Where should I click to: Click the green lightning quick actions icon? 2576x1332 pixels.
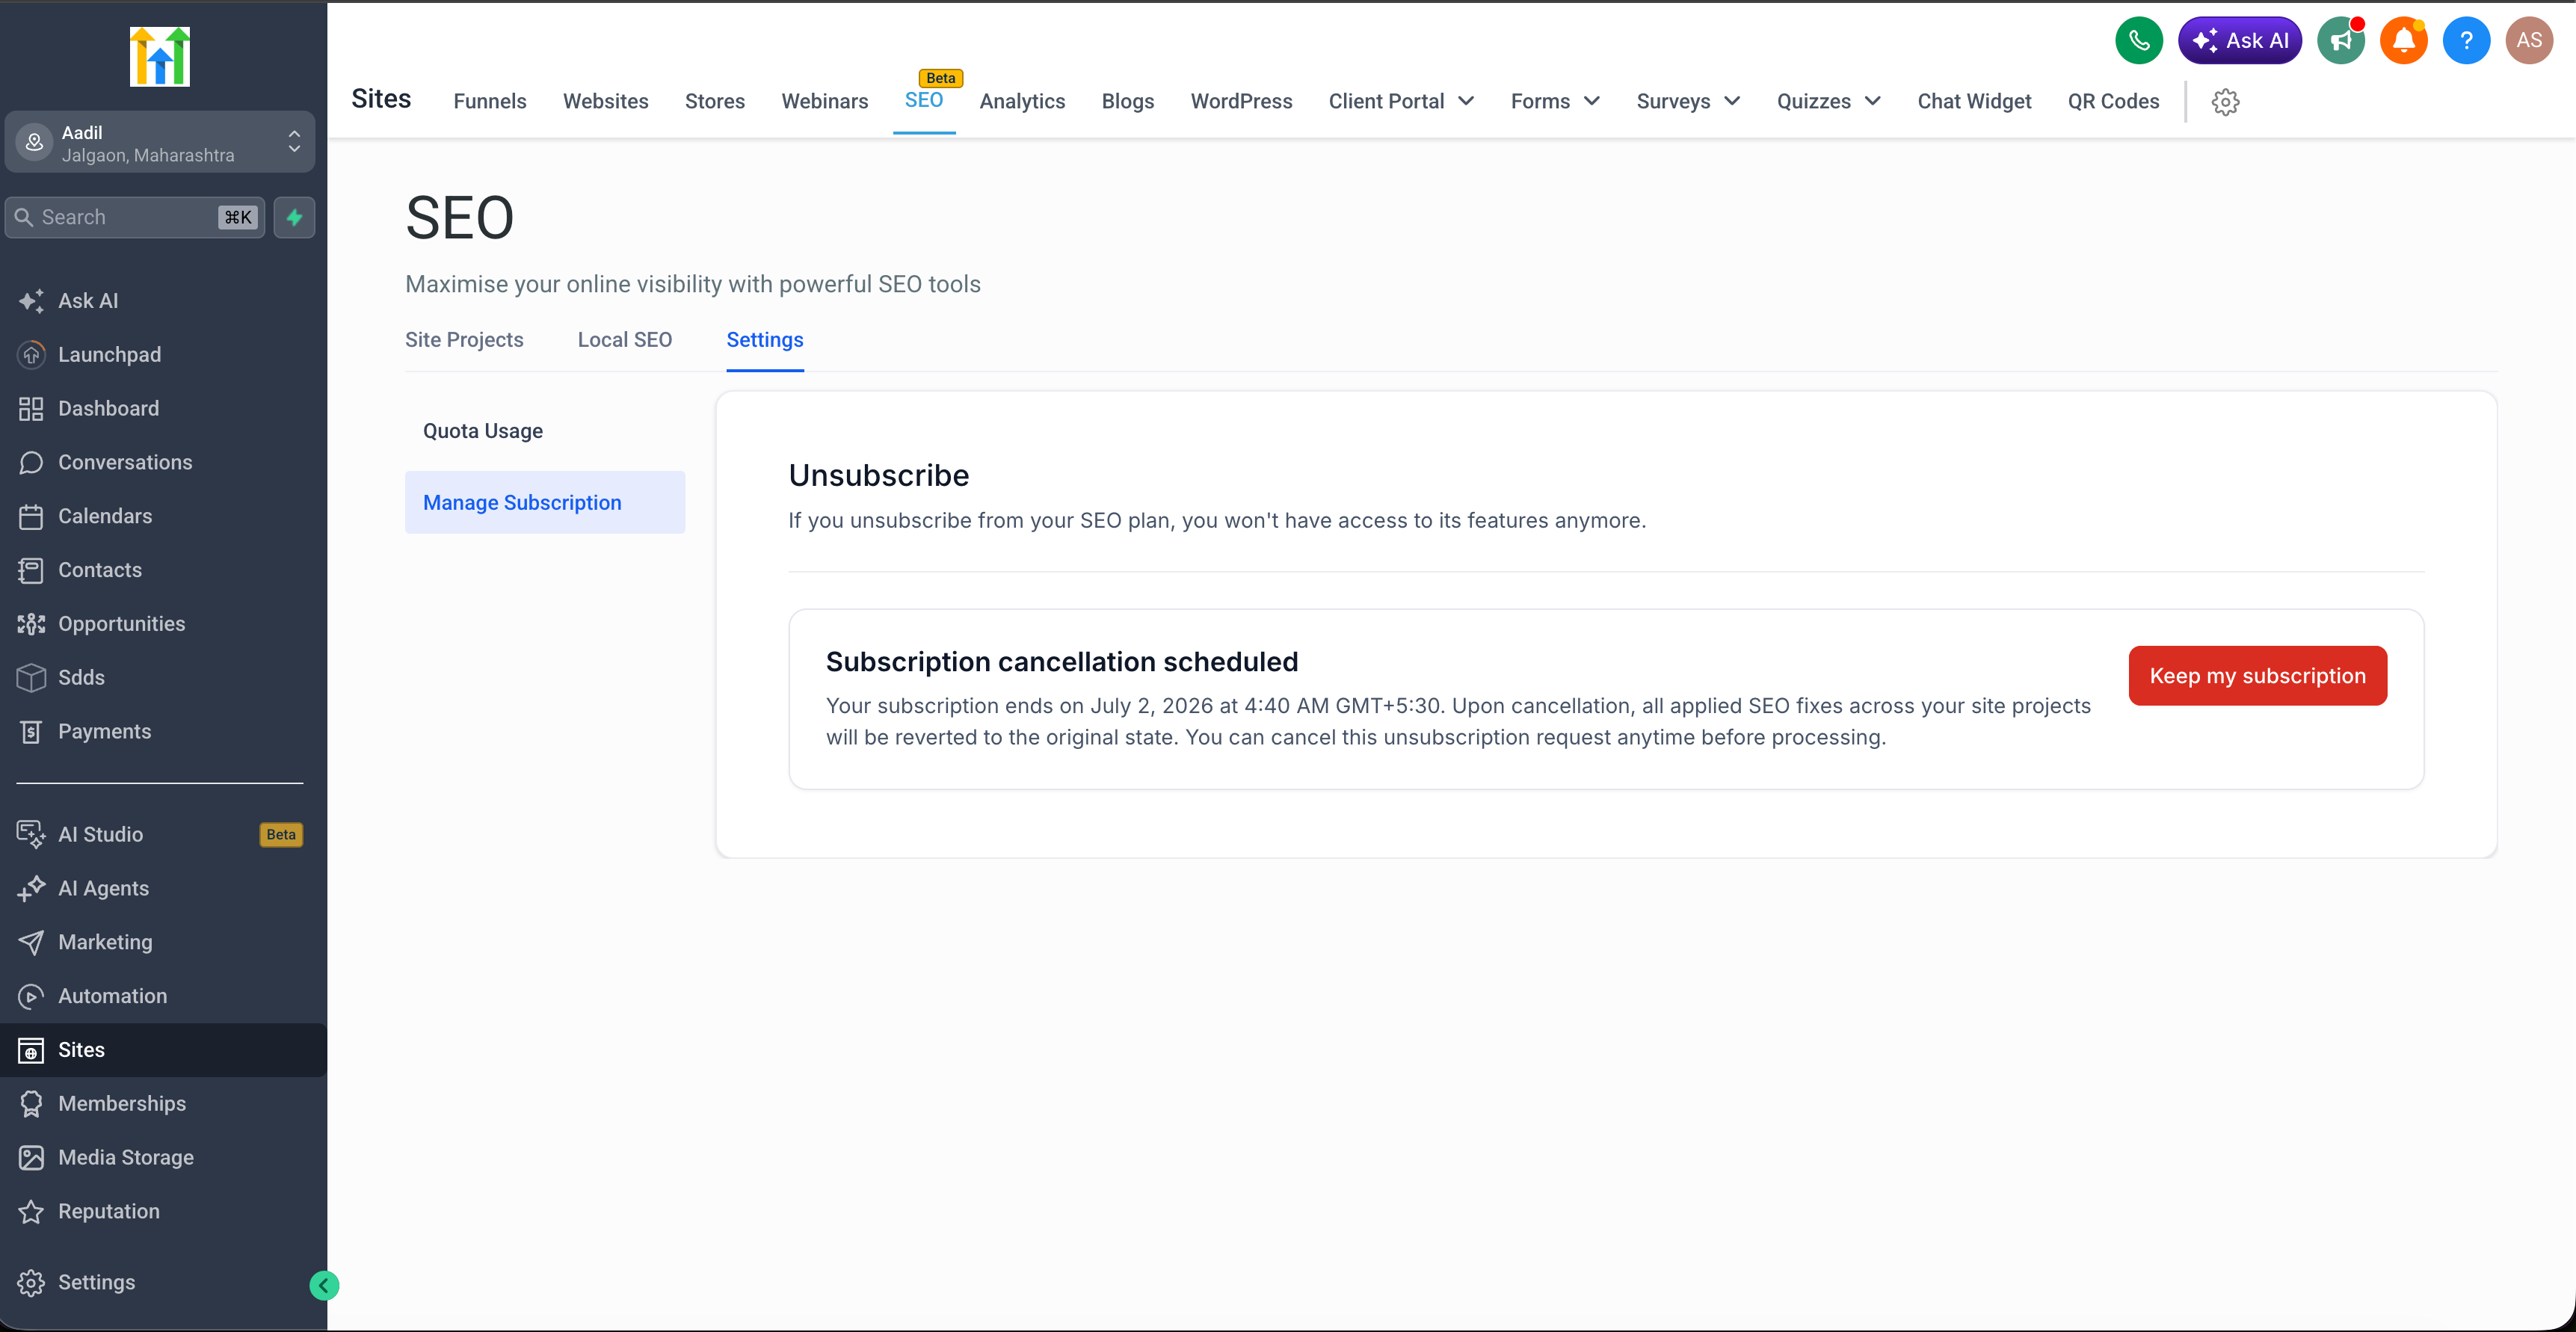pyautogui.click(x=295, y=217)
